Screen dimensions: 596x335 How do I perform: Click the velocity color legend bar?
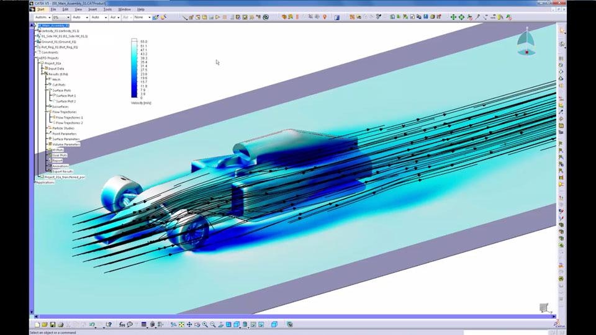pos(134,68)
